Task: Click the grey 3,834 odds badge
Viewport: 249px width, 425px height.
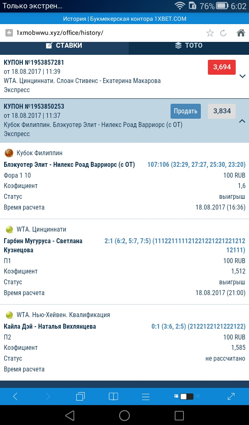Action: point(222,111)
